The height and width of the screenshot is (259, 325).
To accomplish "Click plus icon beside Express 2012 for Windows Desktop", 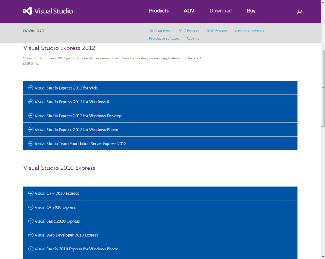I will click(x=31, y=116).
